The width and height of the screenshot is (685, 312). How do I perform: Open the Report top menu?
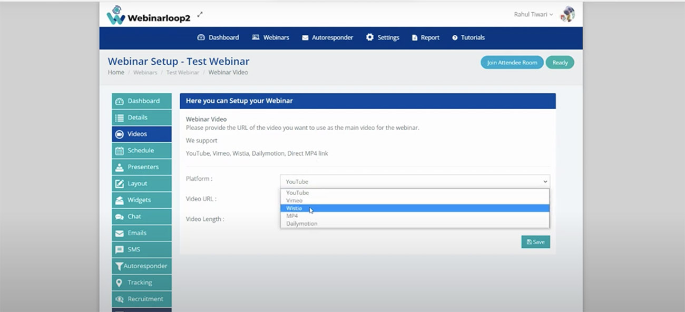(x=426, y=37)
